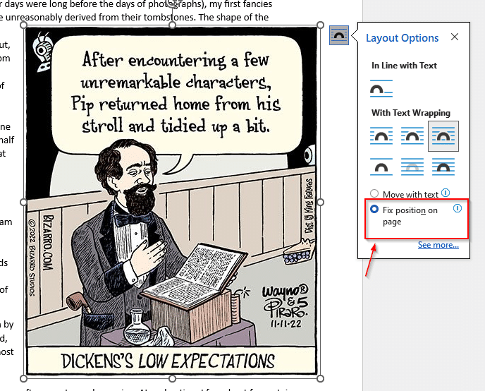Click the Dickens cartoon image
This screenshot has width=485, height=391.
coord(172,201)
